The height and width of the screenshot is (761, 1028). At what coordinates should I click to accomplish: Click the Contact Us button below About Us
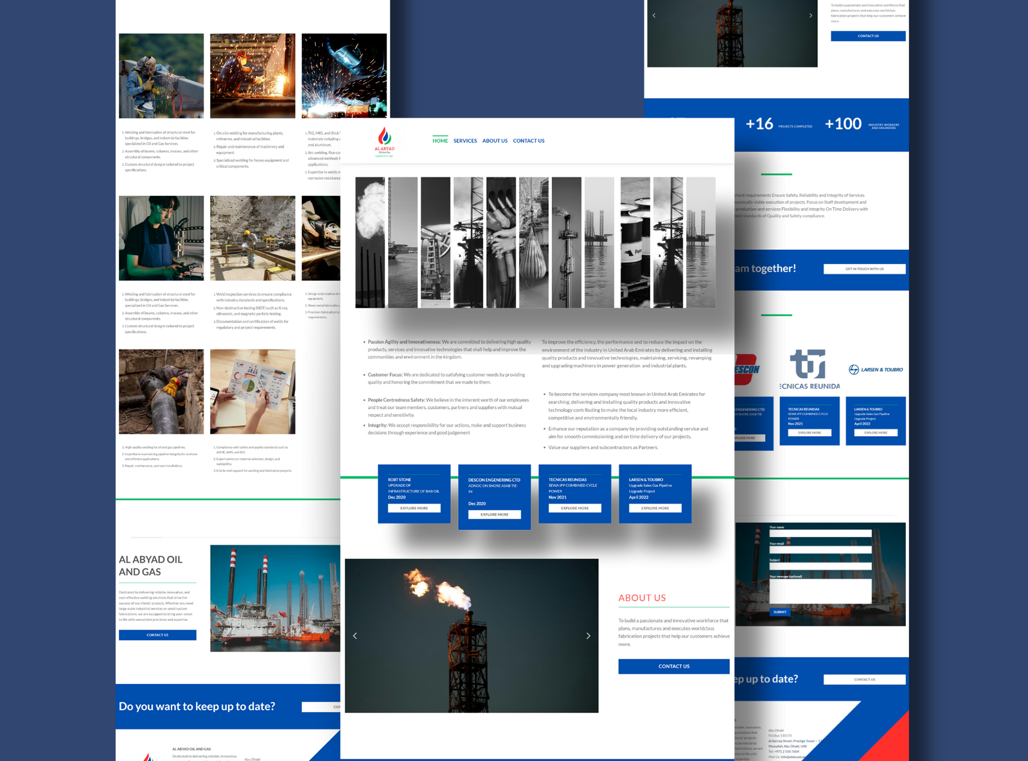pyautogui.click(x=673, y=666)
